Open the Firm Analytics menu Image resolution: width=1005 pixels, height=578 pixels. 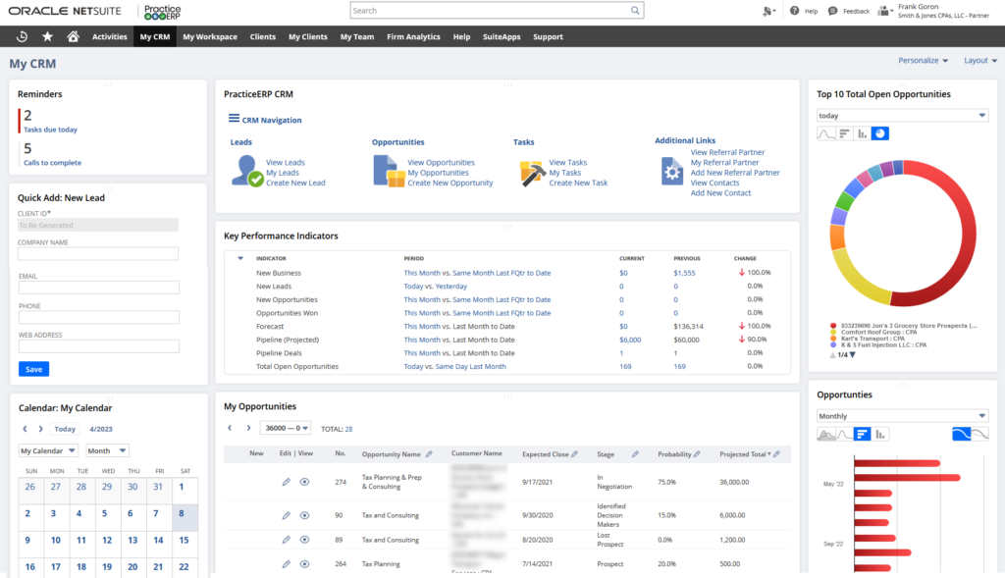pos(413,36)
